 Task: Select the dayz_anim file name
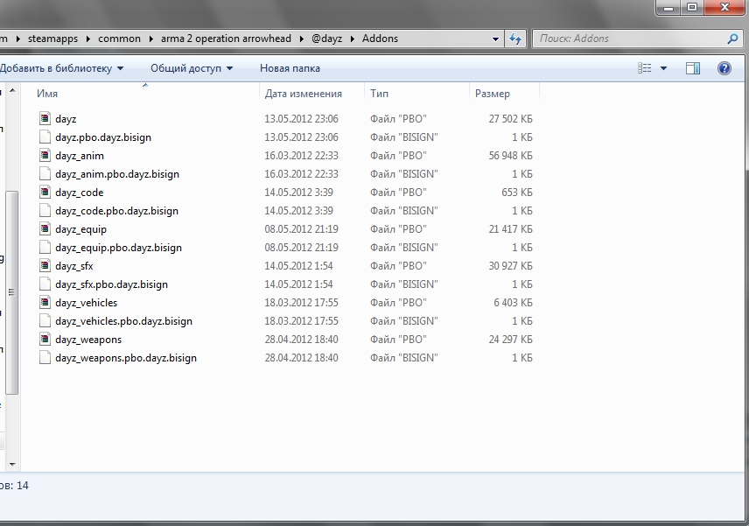click(x=80, y=156)
